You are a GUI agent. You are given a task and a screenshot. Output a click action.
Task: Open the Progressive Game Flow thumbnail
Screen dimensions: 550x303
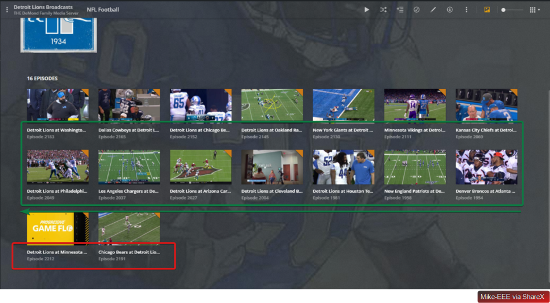(x=58, y=229)
